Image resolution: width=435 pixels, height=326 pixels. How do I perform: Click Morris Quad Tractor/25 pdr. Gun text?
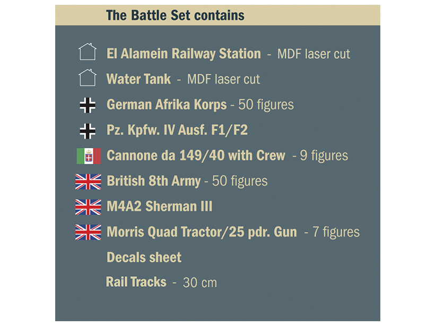202,232
